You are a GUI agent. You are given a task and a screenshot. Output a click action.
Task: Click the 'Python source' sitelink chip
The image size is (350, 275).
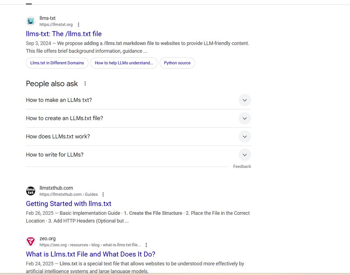pyautogui.click(x=177, y=63)
